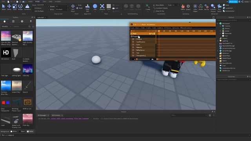
Task: Click Show Welds in Constraints group
Action: [x=158, y=5]
